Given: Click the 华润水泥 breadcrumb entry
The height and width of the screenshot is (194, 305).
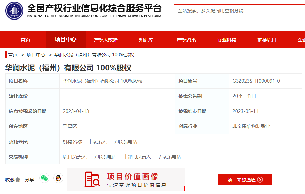Looking at the screenshot, I should [94, 55].
